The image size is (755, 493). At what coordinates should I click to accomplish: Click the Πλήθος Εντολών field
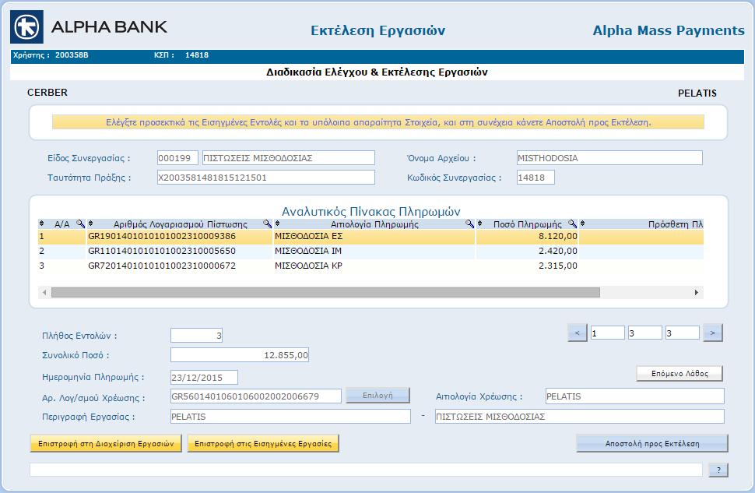click(196, 336)
